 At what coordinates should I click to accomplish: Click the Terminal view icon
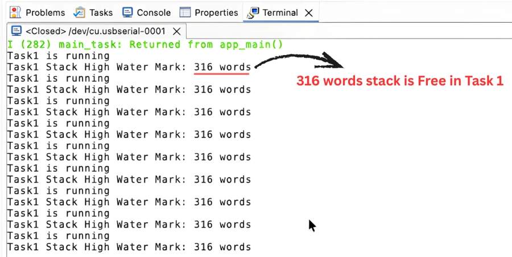[253, 12]
